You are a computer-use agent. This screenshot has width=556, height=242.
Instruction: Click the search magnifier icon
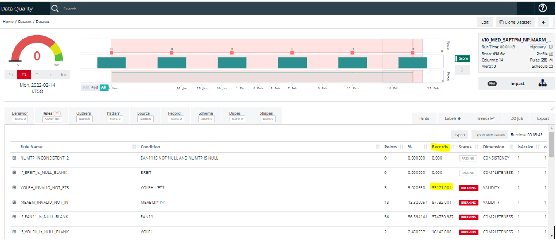(55, 9)
